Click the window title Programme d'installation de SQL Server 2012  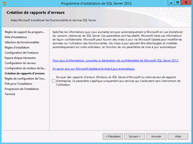96,4
